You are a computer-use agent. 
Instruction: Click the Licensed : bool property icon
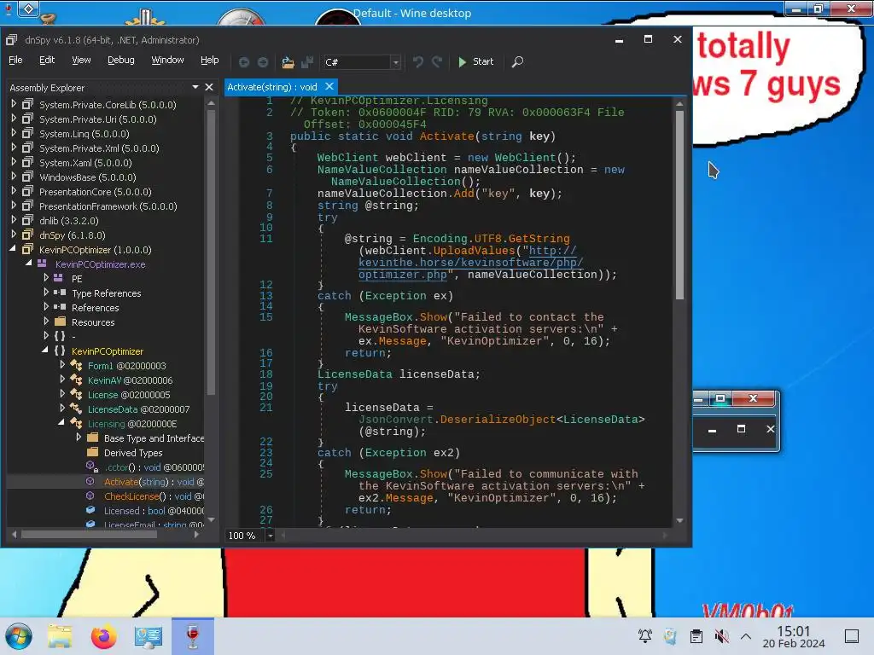click(x=90, y=510)
